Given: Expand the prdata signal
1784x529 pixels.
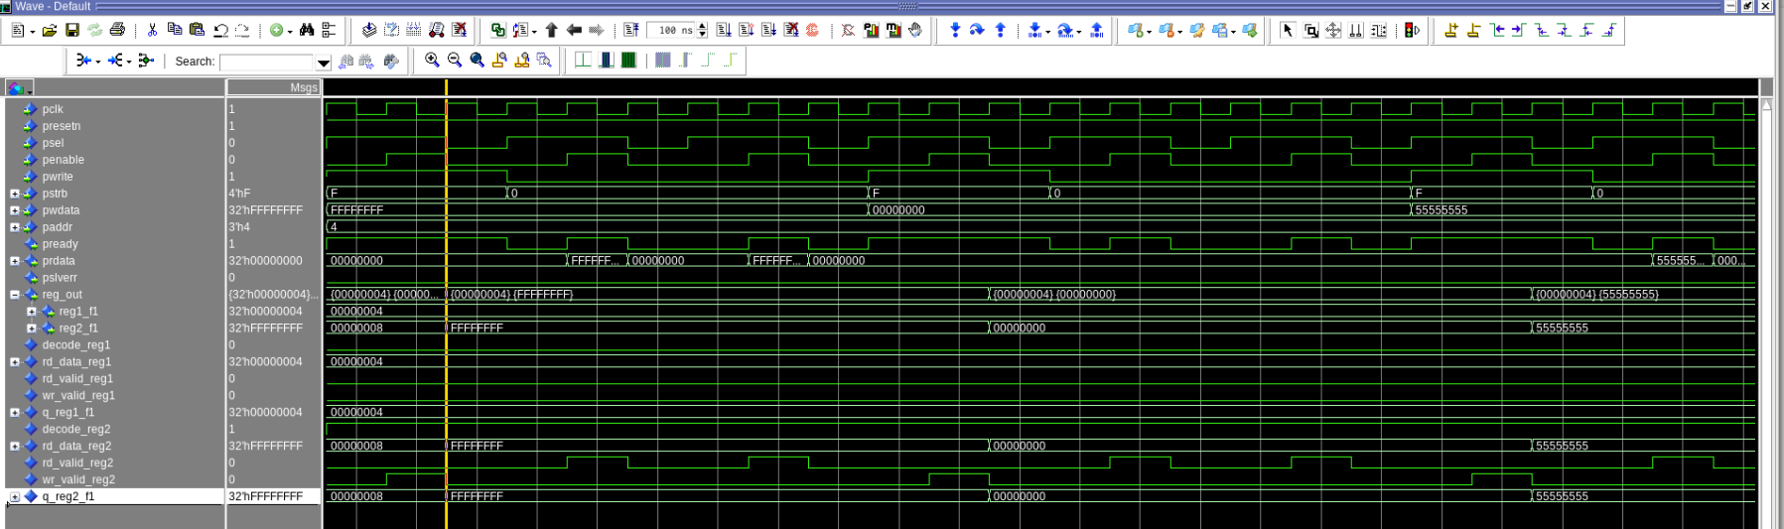Looking at the screenshot, I should click(x=15, y=261).
